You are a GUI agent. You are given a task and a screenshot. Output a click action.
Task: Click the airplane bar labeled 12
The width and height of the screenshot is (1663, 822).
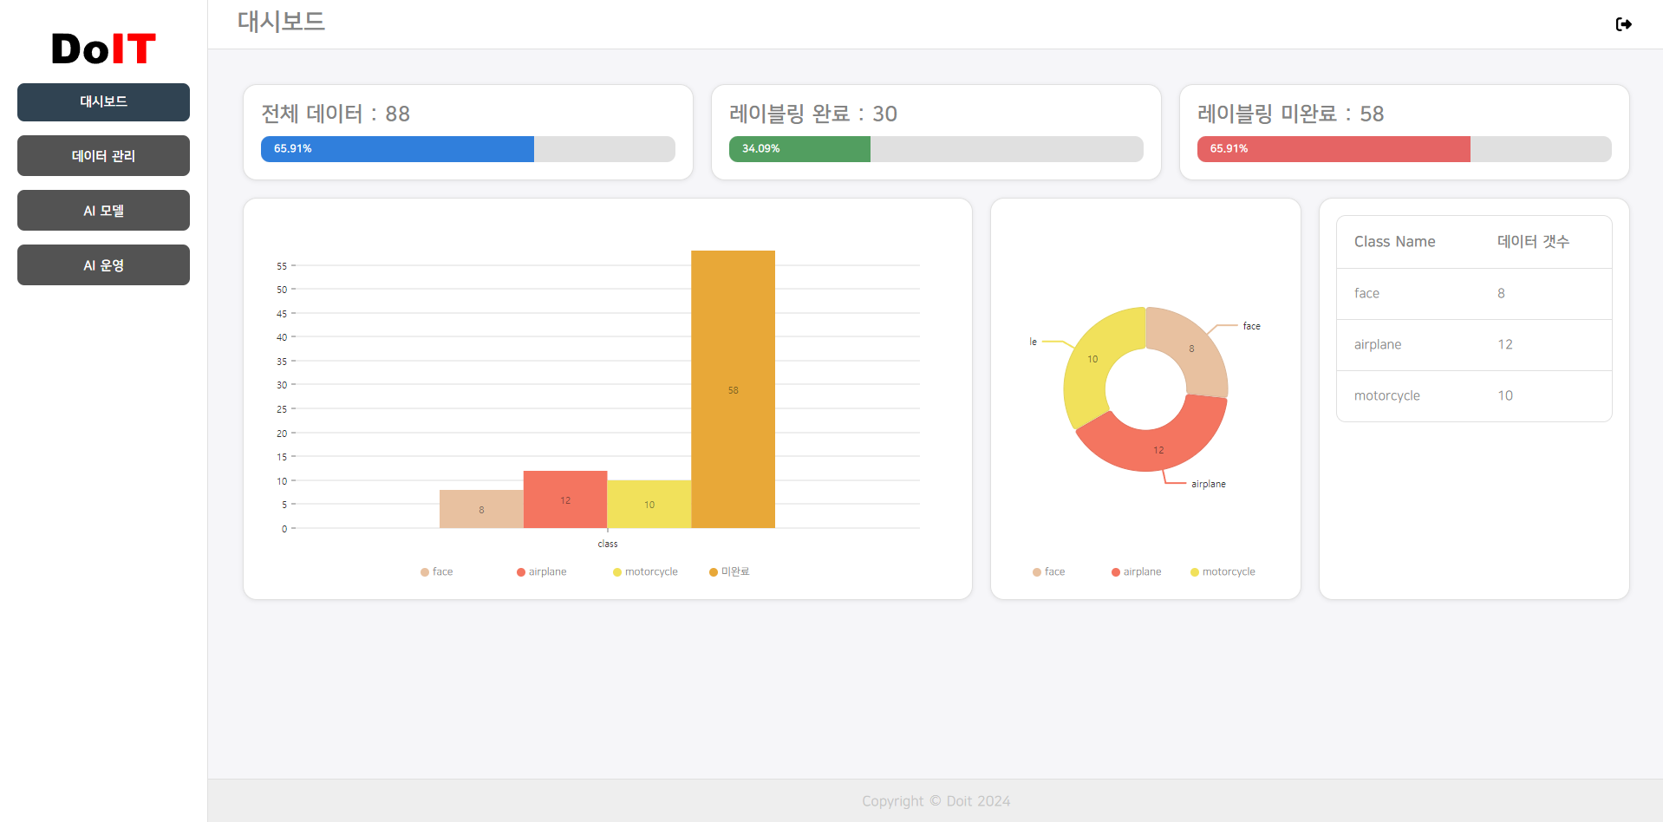click(565, 499)
